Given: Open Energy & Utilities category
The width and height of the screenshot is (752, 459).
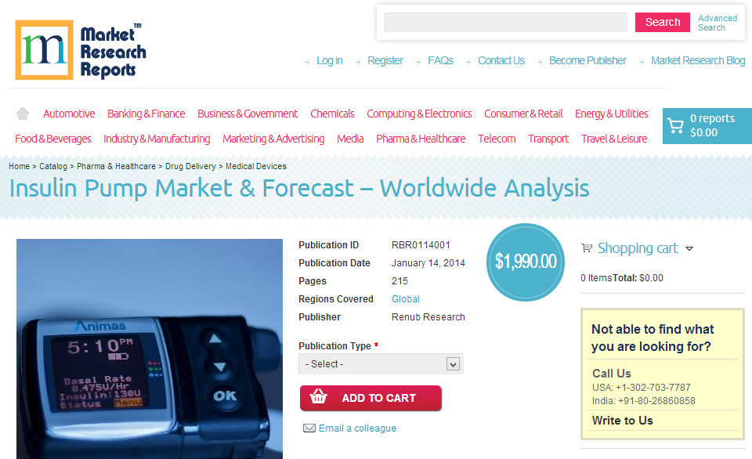Looking at the screenshot, I should 612,114.
